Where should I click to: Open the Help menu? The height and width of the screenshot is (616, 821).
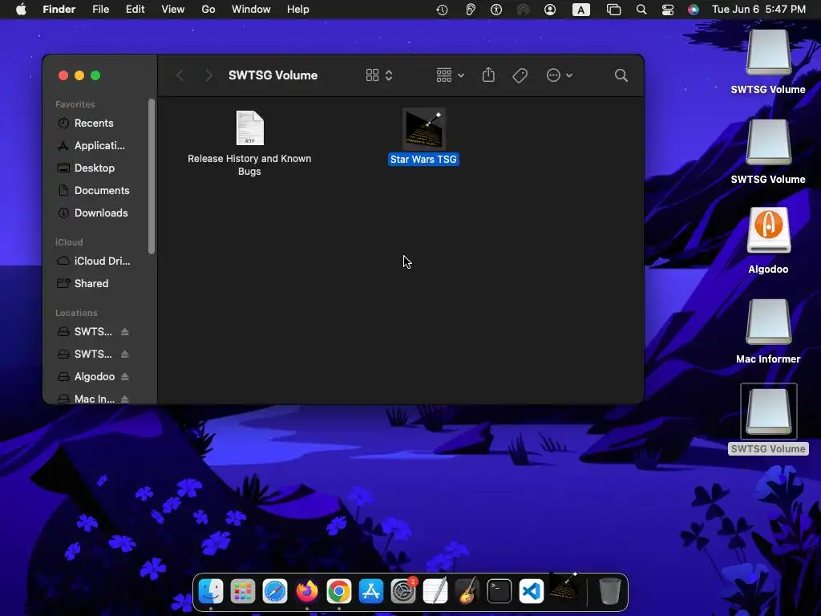point(298,10)
